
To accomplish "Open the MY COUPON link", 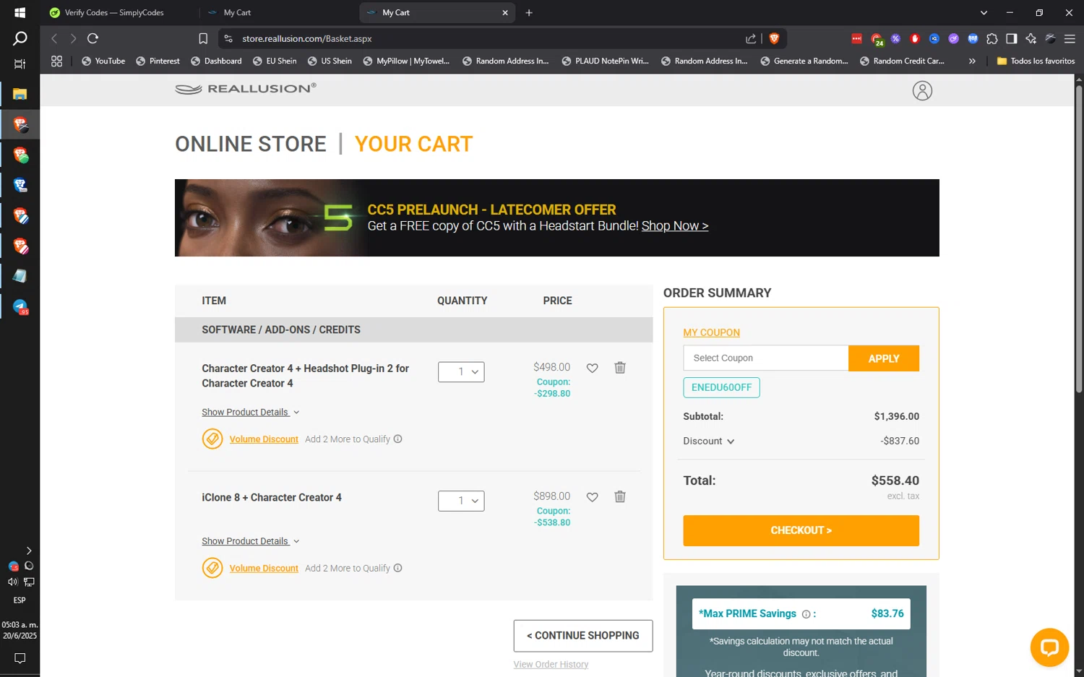I will click(712, 332).
